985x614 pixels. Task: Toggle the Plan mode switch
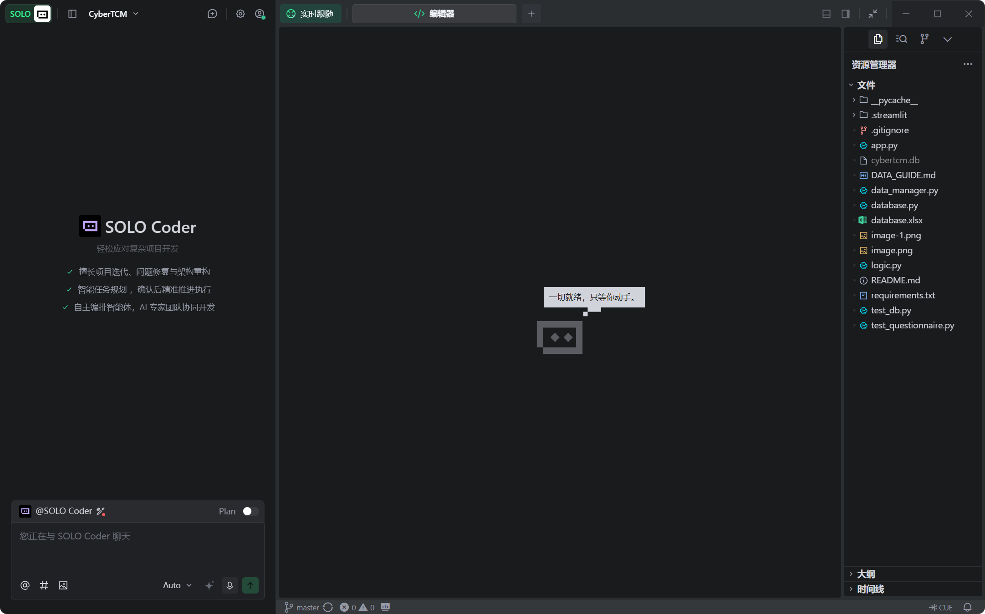(x=250, y=511)
